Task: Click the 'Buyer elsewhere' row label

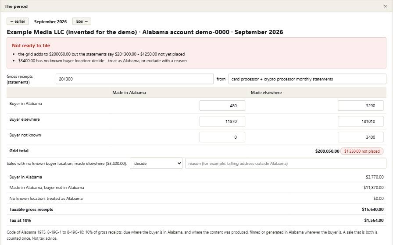Action: pyautogui.click(x=25, y=119)
